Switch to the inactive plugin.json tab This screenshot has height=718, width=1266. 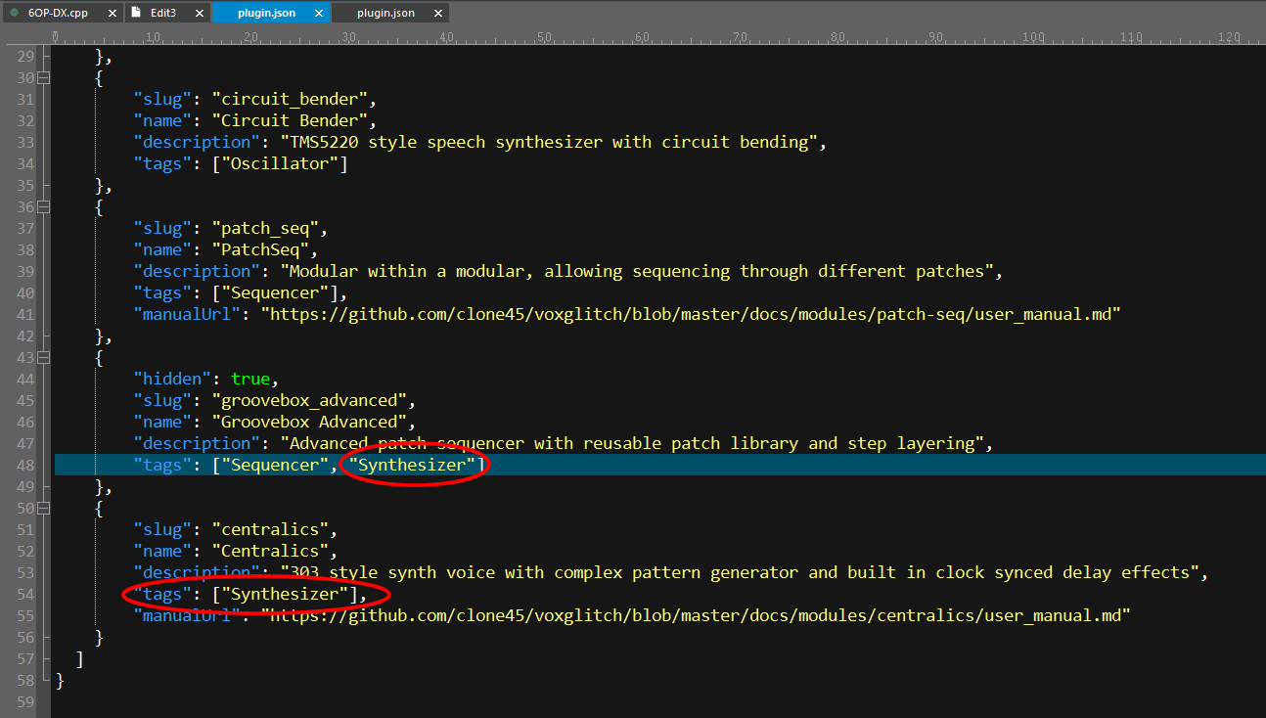pyautogui.click(x=384, y=13)
